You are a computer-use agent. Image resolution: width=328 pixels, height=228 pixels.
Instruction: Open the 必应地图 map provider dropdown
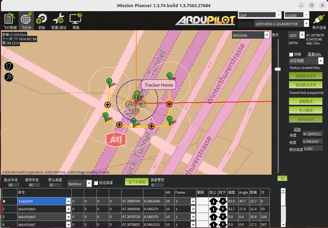[321, 61]
